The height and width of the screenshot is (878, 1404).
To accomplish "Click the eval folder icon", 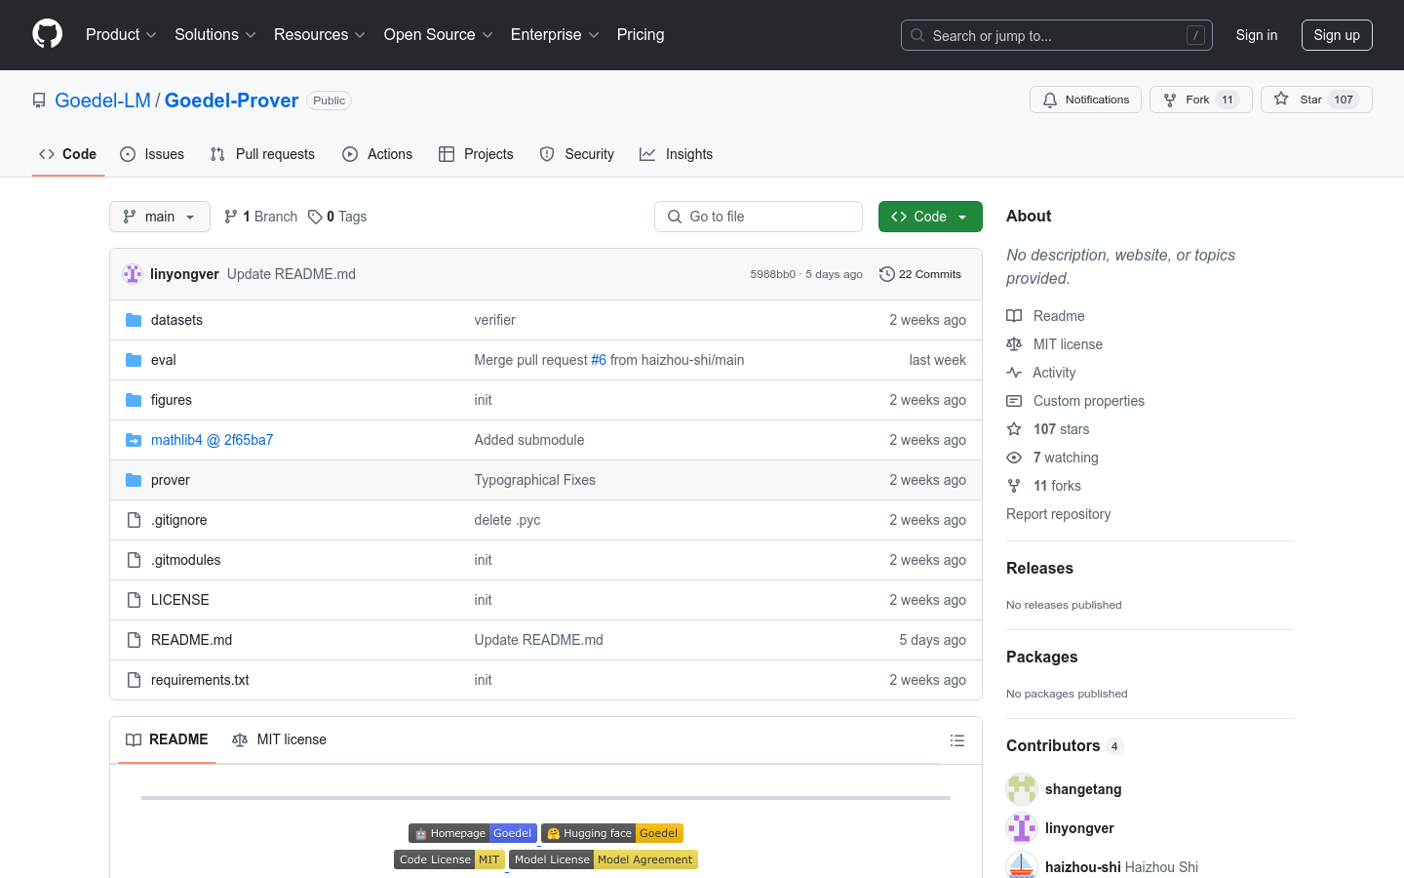I will (134, 360).
